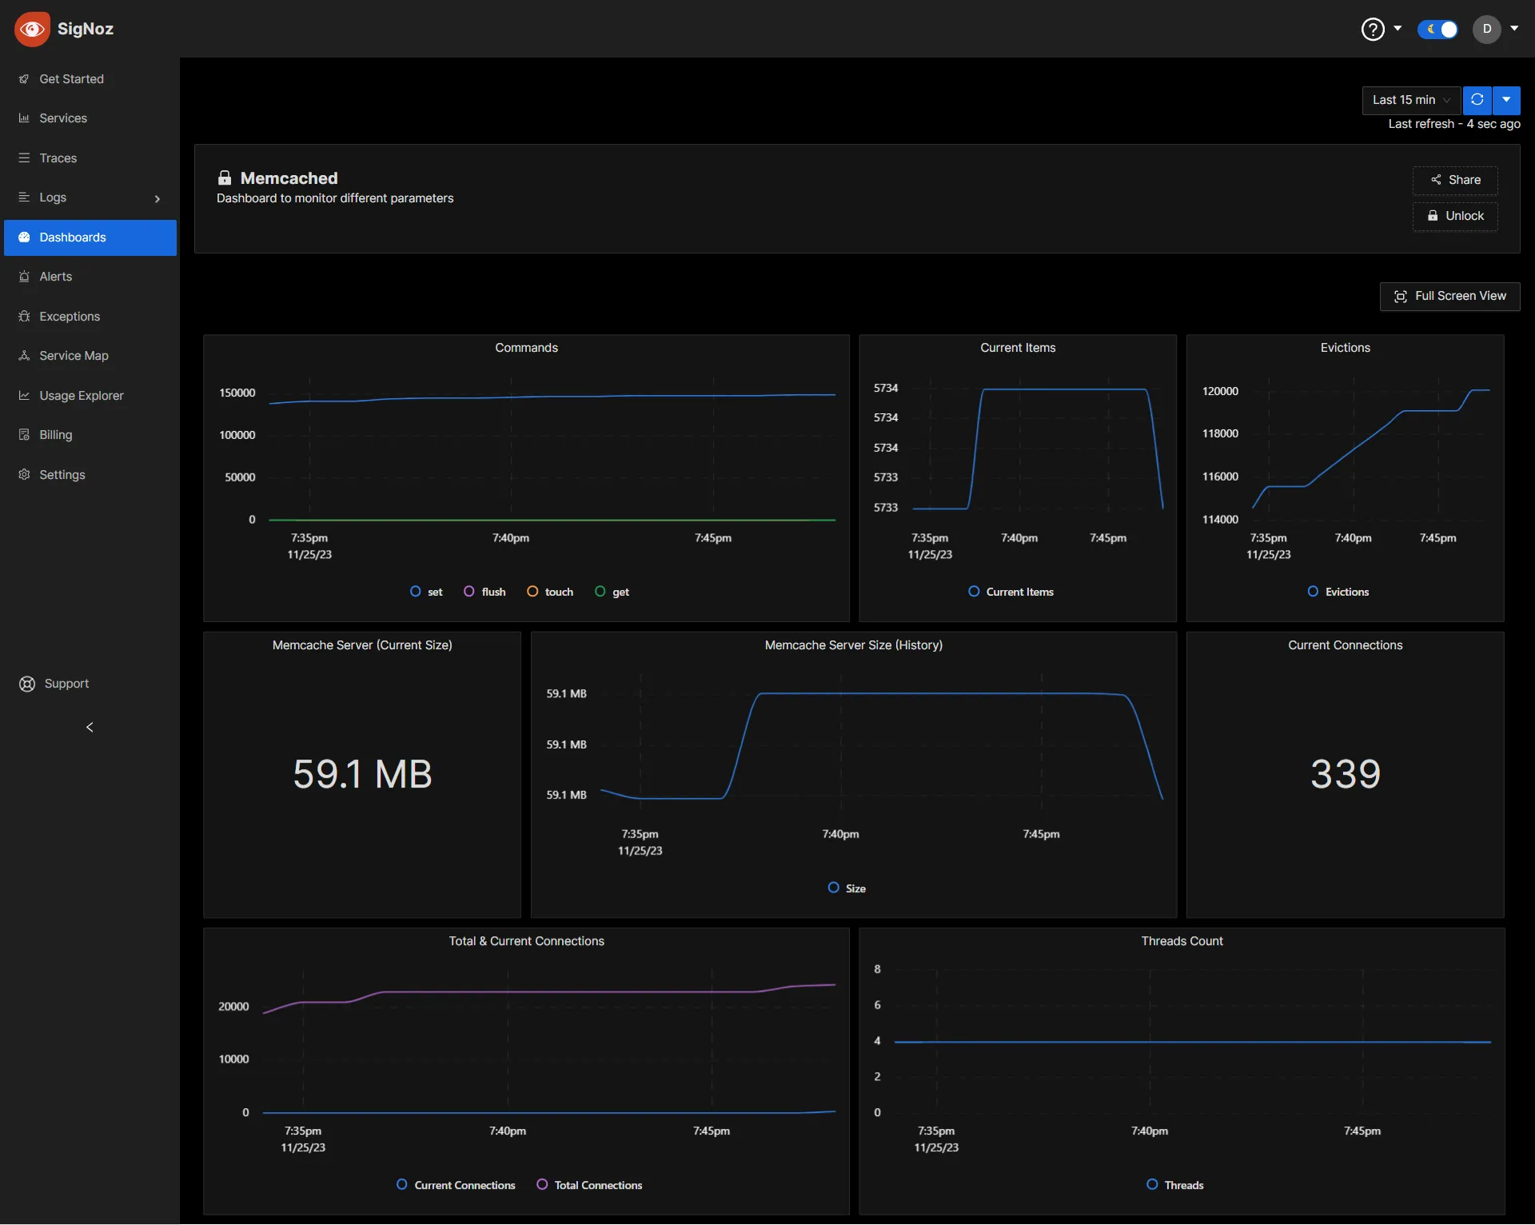Click the Exceptions bug icon

click(x=24, y=316)
